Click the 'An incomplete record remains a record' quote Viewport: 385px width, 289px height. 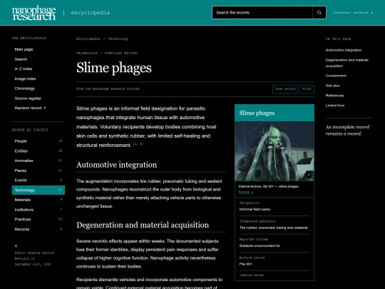347,131
